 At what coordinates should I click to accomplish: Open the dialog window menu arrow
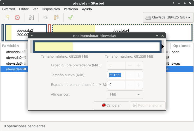(32, 36)
